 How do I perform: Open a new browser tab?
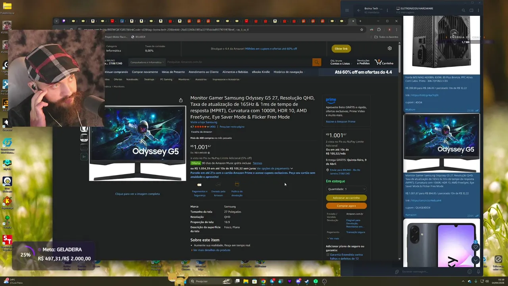coord(360,21)
